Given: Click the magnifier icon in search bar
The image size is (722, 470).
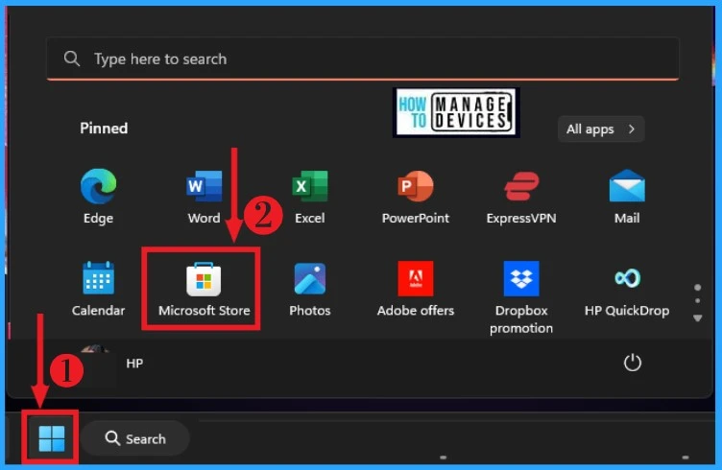Looking at the screenshot, I should tap(72, 59).
